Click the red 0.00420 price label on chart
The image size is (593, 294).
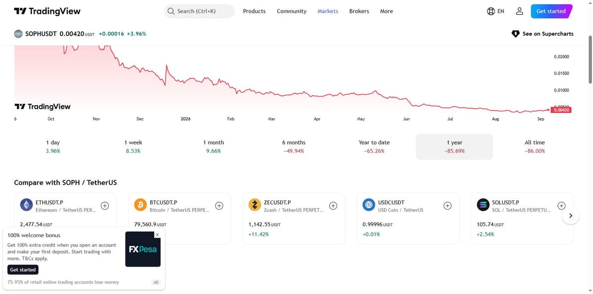click(561, 110)
